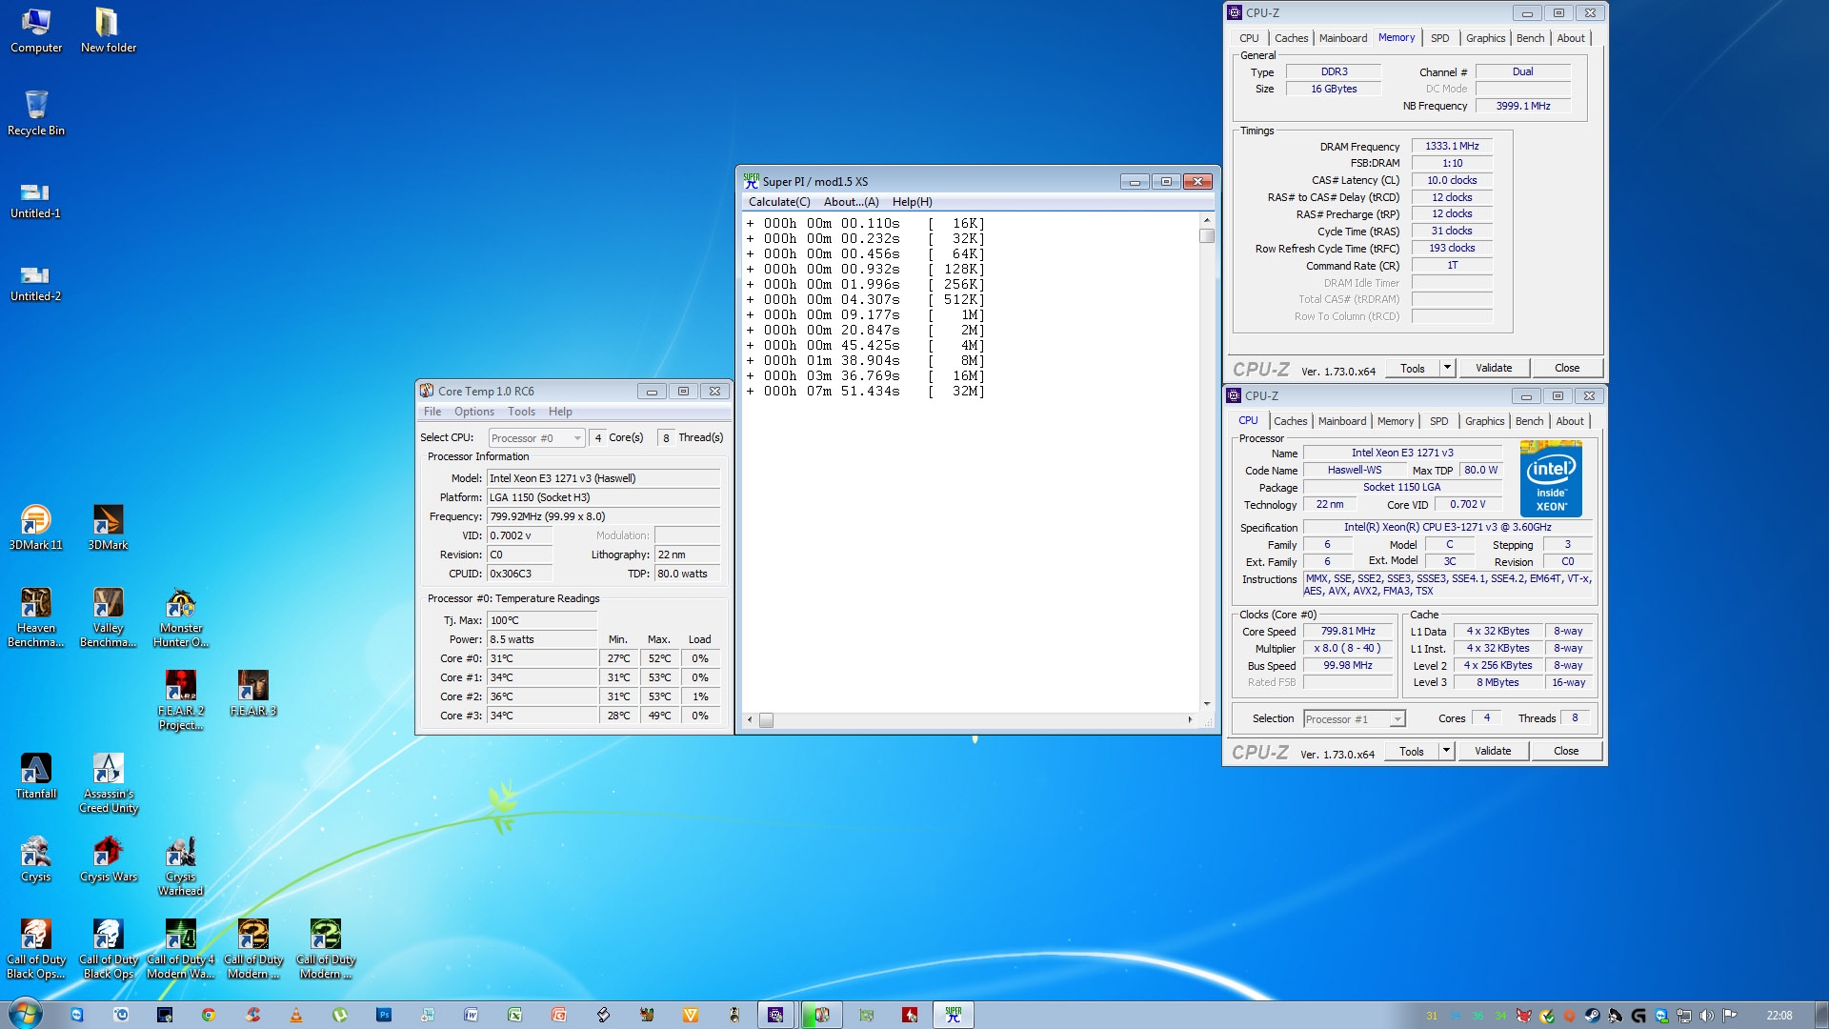
Task: Switch to Graphics tab in lower CPU-Z
Action: (x=1484, y=421)
